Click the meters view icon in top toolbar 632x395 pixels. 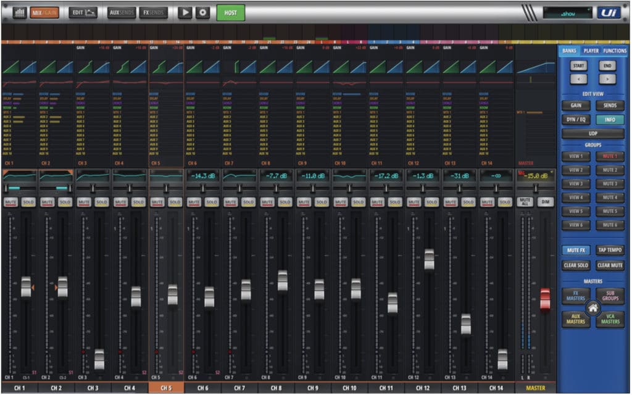click(20, 12)
